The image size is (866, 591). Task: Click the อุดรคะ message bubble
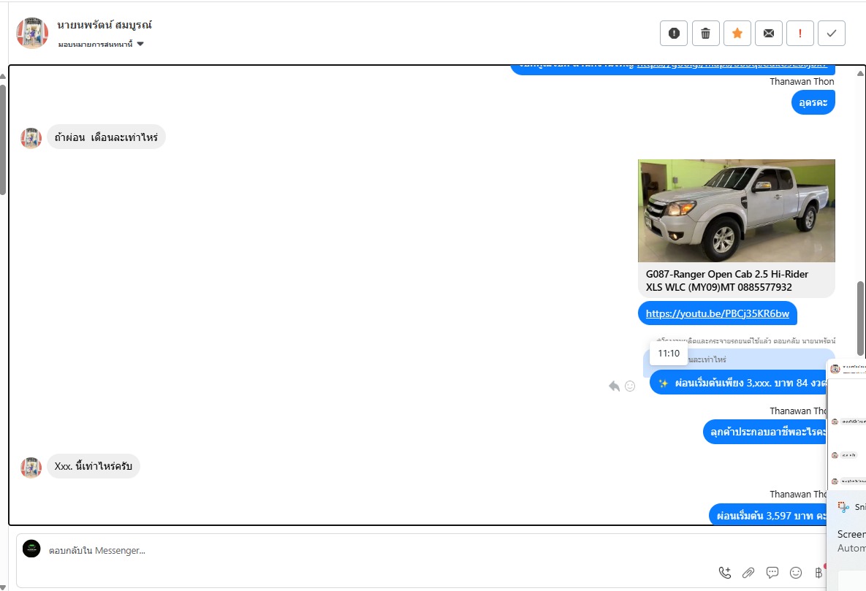[813, 102]
